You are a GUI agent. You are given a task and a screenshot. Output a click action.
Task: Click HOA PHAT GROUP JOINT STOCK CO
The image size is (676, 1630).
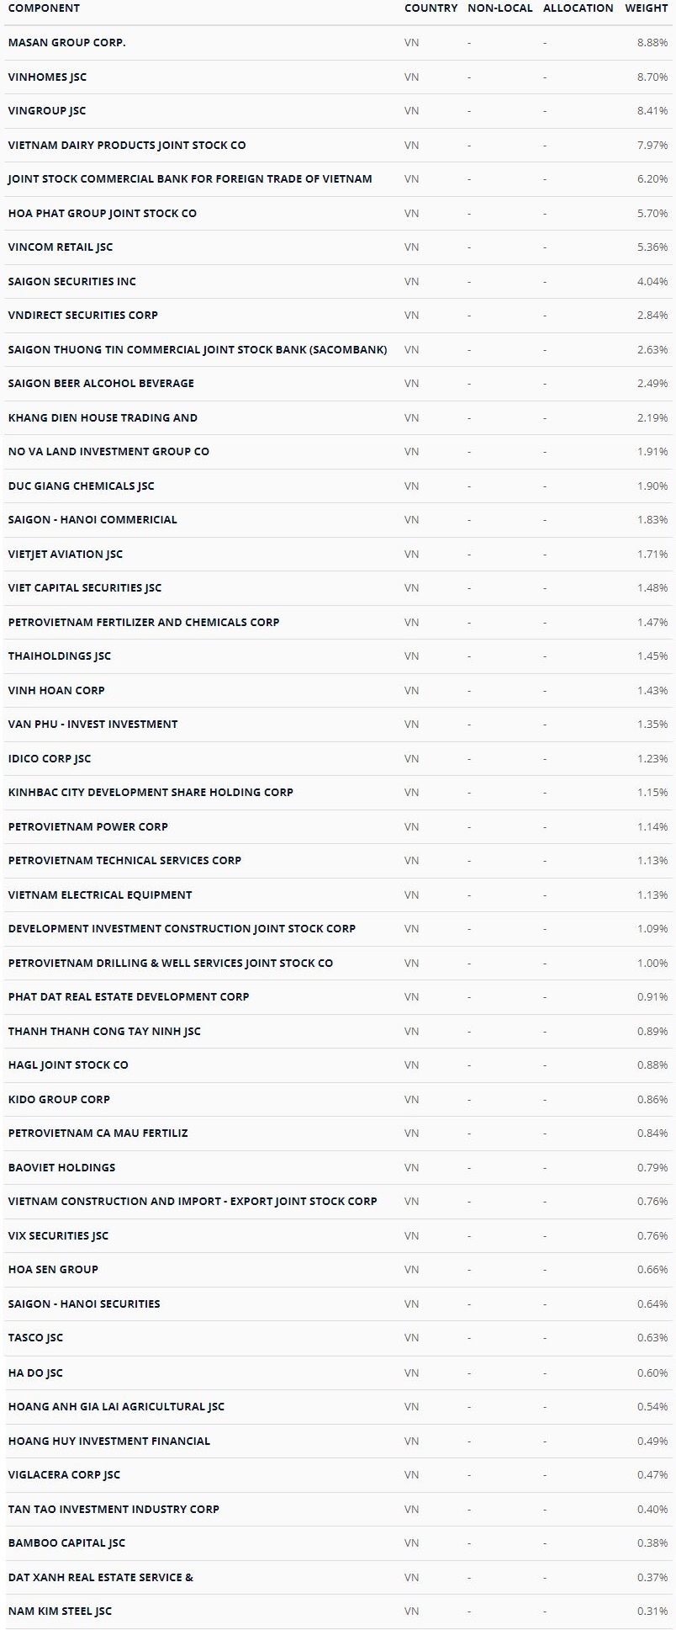click(x=102, y=214)
